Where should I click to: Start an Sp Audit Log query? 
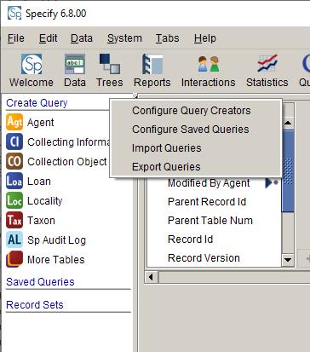[56, 240]
